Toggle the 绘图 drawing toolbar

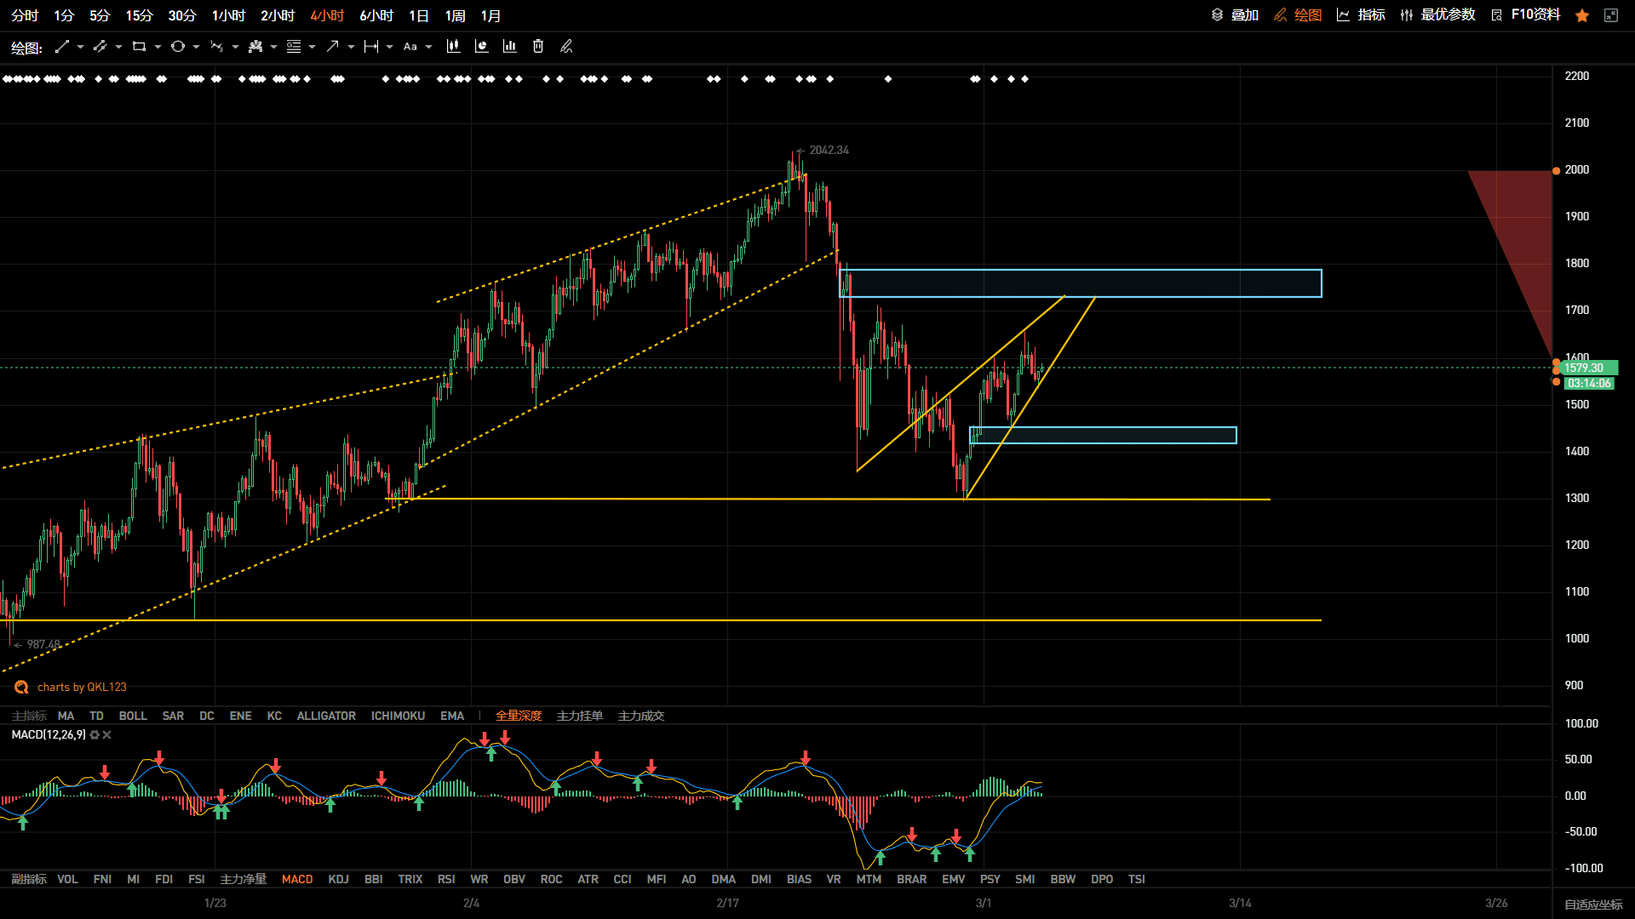pos(1298,15)
